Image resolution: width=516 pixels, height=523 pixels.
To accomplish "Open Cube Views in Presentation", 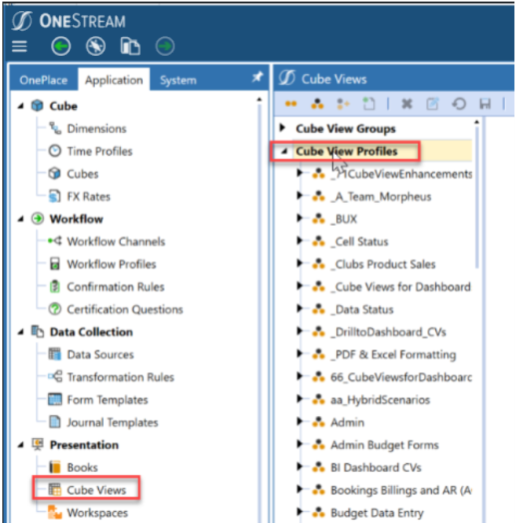I will (x=97, y=490).
